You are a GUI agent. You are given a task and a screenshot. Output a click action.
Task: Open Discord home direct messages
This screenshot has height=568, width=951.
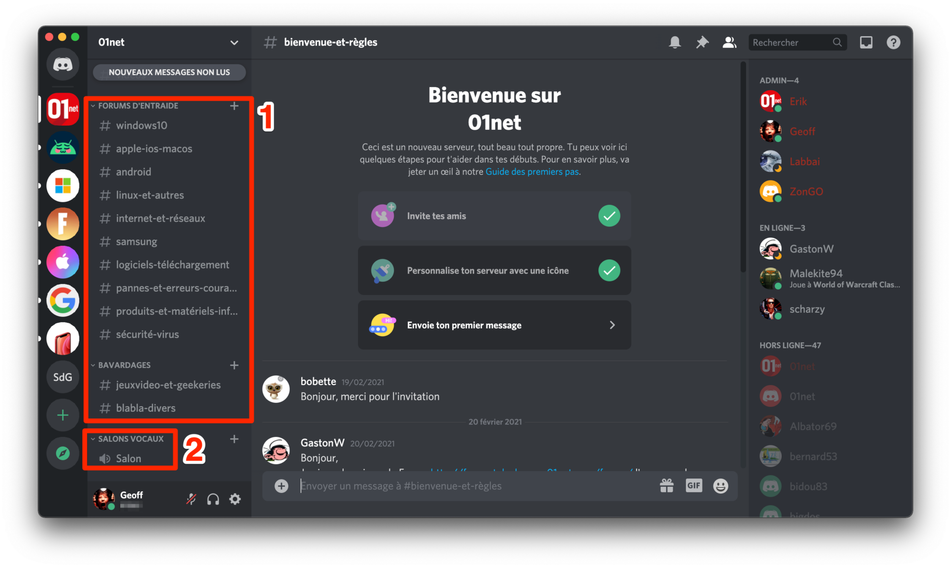point(63,64)
